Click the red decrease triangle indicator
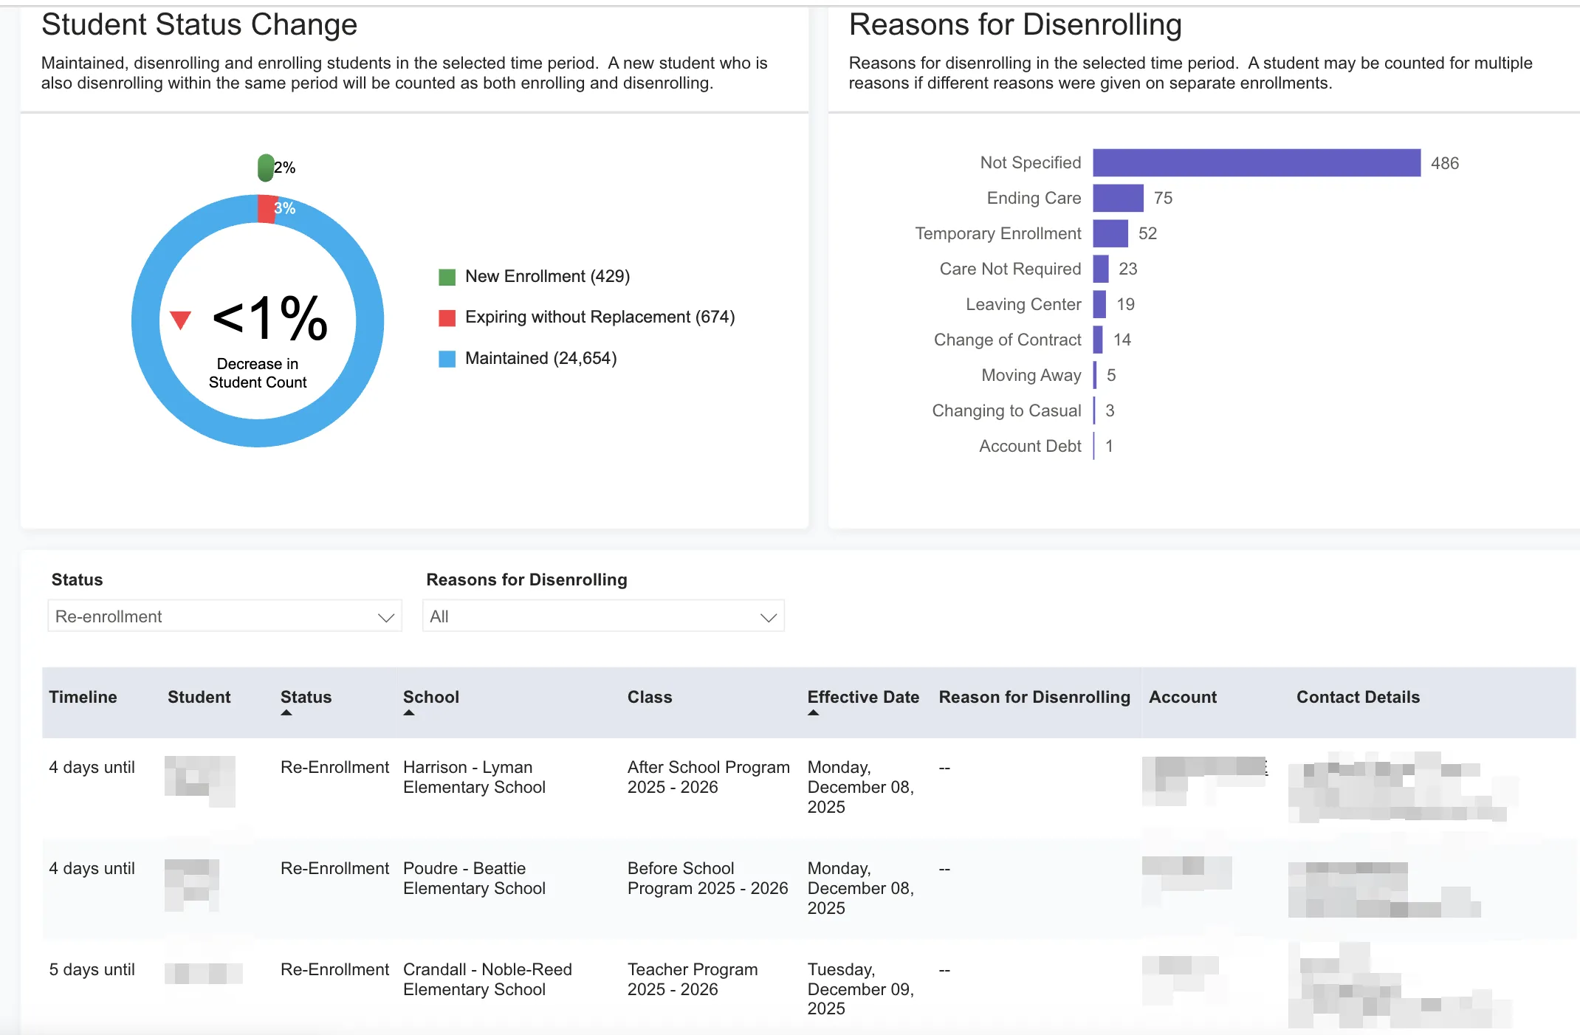This screenshot has height=1035, width=1580. (180, 320)
